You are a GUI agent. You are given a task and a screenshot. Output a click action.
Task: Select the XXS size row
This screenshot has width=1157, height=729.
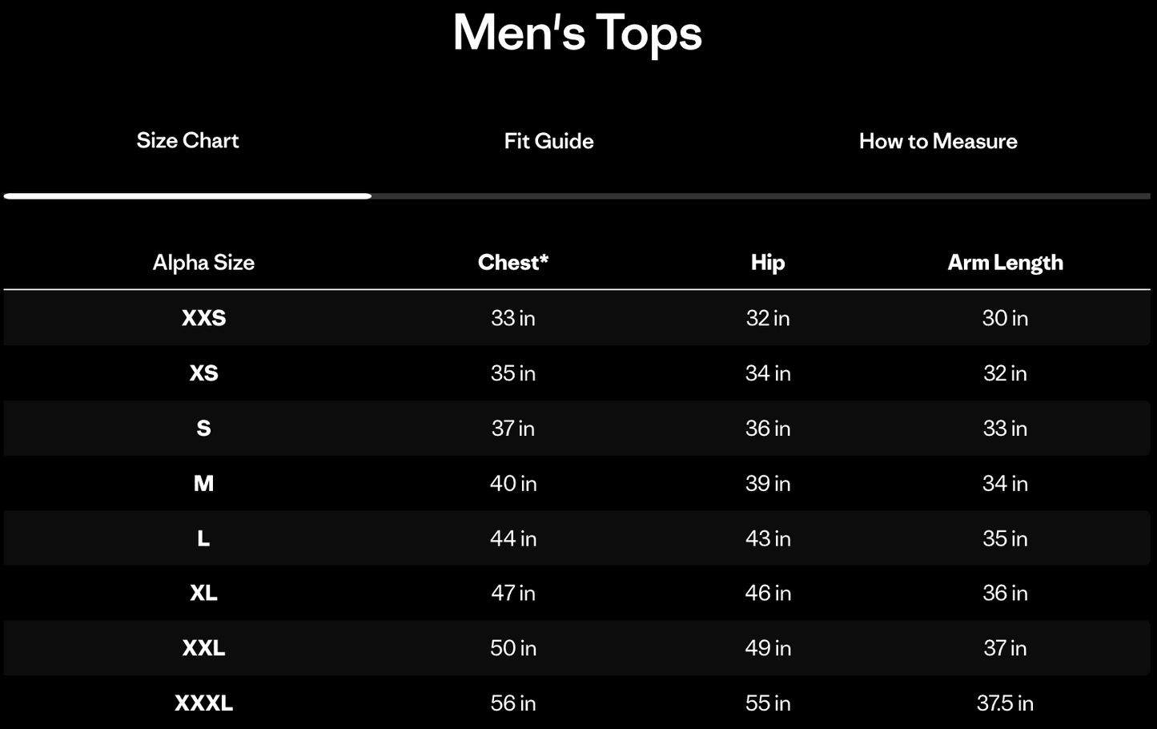pos(204,318)
